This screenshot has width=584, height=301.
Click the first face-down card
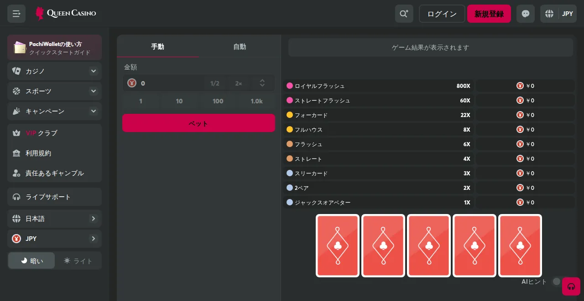(x=338, y=246)
